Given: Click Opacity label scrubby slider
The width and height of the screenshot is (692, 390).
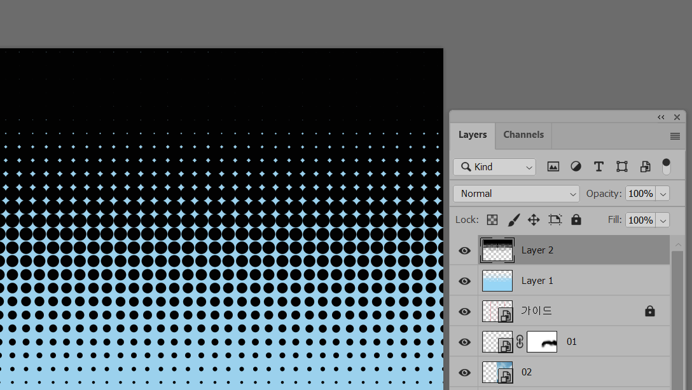Looking at the screenshot, I should (x=604, y=194).
